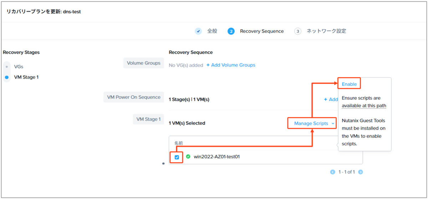This screenshot has height=199, width=428.
Task: Select VGs in Recovery Stages list
Action: coord(19,67)
